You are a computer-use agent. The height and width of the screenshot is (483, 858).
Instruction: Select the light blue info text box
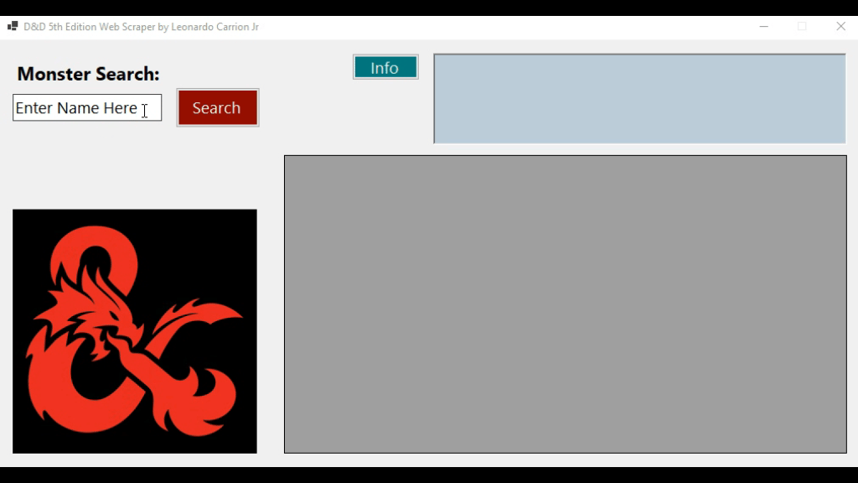tap(639, 99)
